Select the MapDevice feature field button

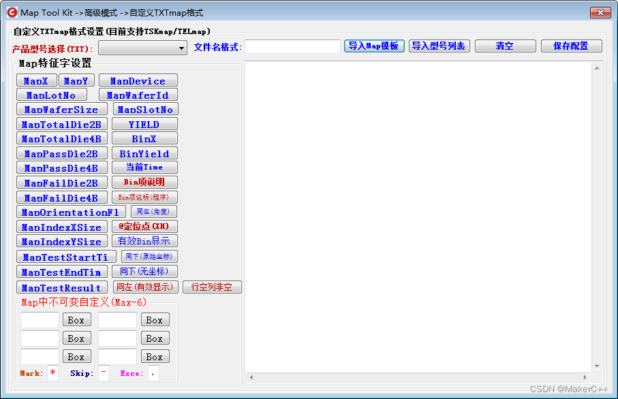click(137, 80)
